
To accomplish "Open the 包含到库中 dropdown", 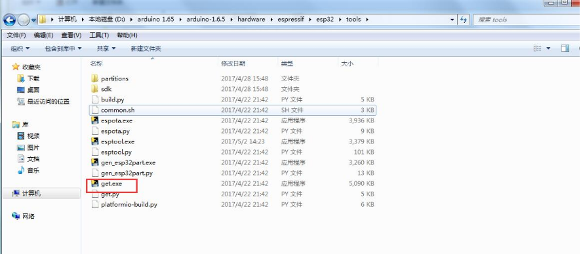I will coord(63,48).
